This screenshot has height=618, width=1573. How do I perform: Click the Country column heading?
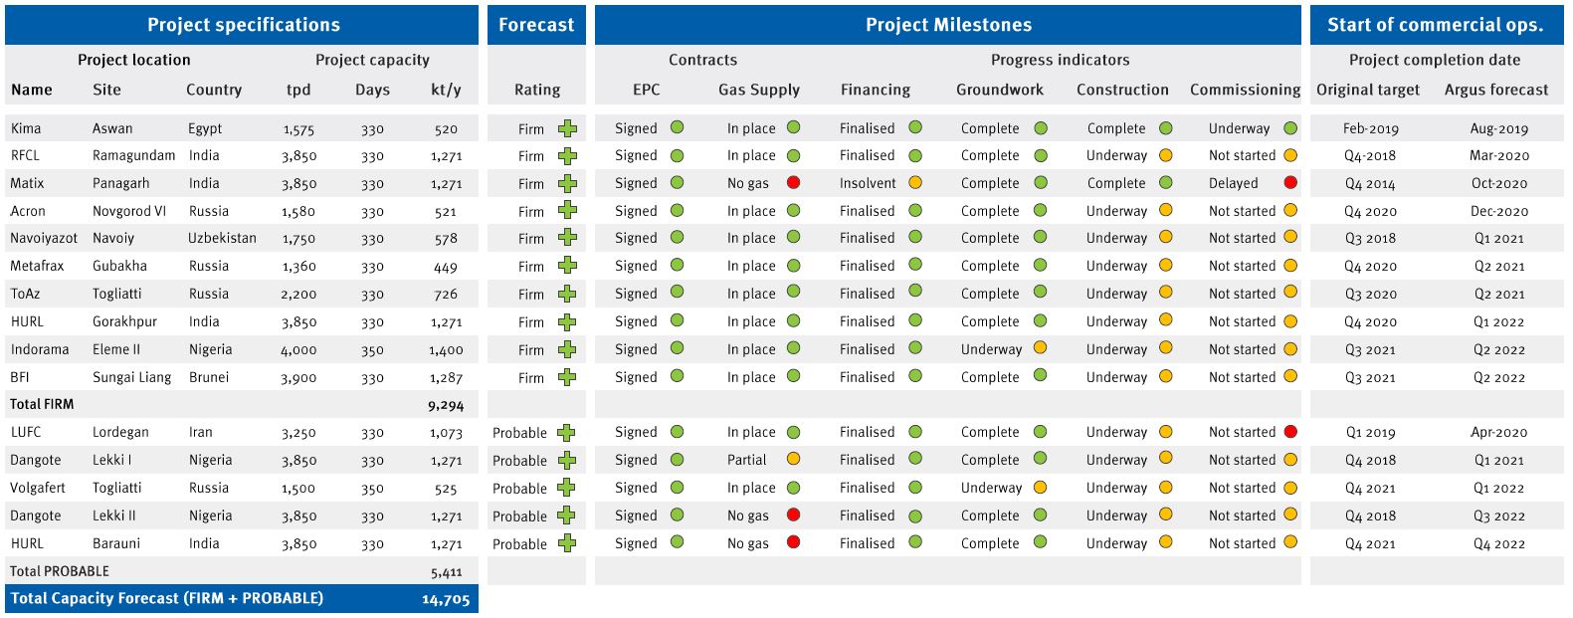click(214, 90)
